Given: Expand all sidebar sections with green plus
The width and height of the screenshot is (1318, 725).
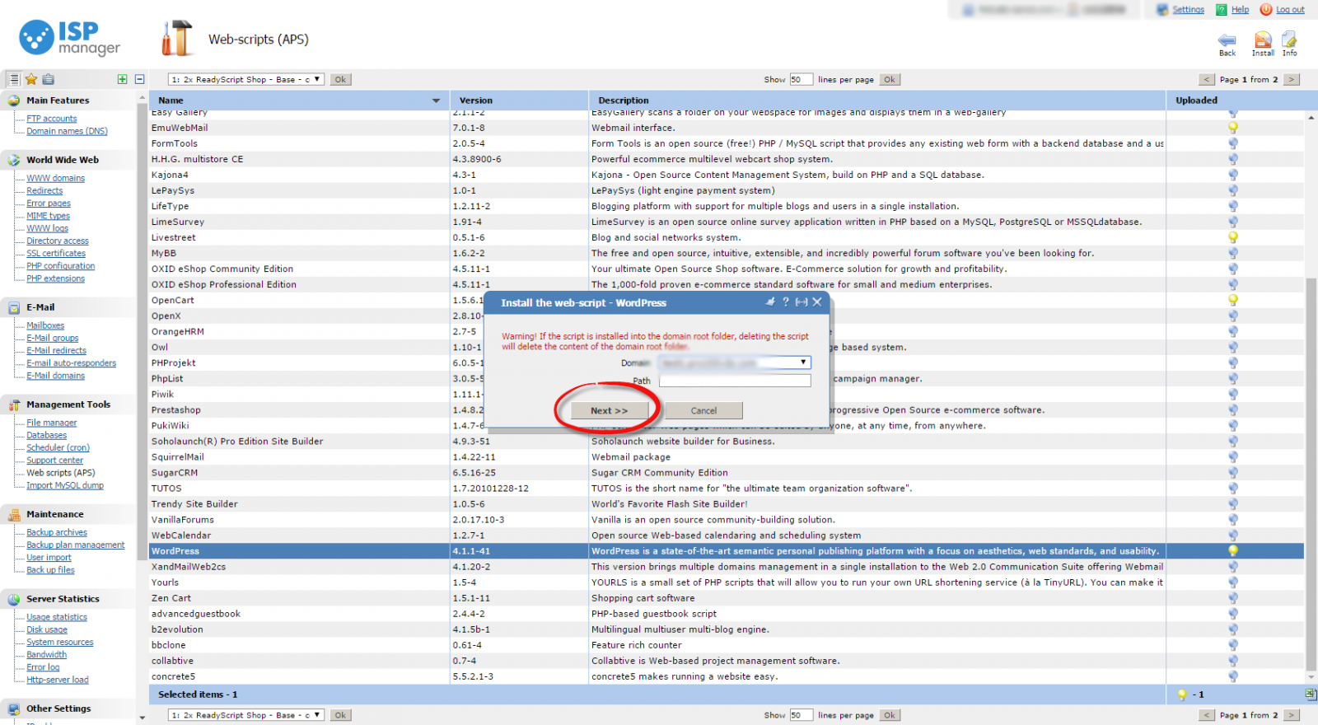Looking at the screenshot, I should coord(122,79).
